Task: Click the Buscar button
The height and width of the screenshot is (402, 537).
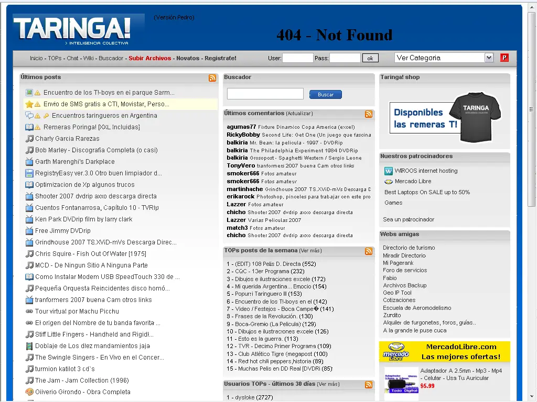Action: 325,94
